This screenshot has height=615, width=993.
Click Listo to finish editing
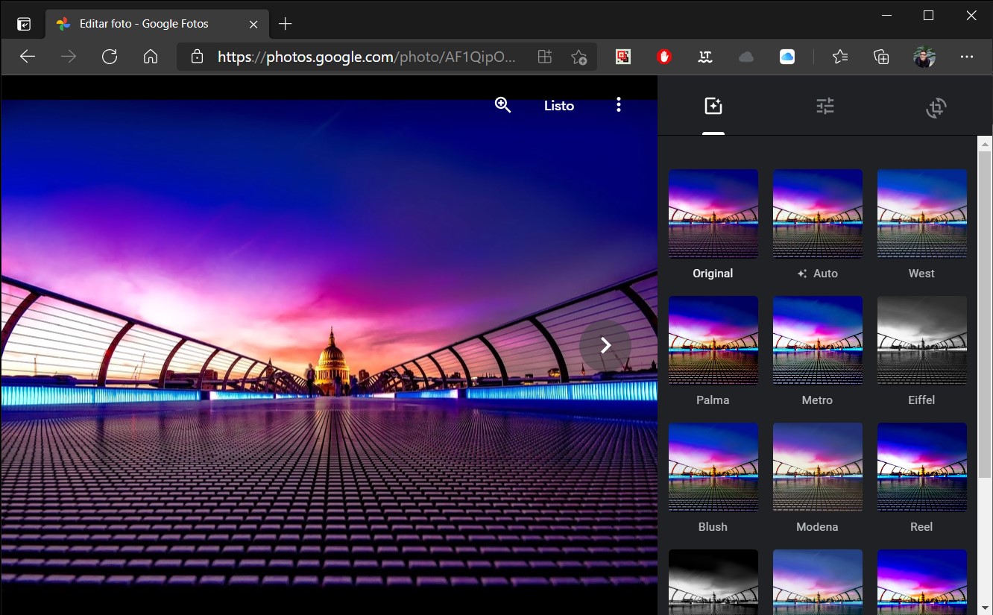[559, 106]
